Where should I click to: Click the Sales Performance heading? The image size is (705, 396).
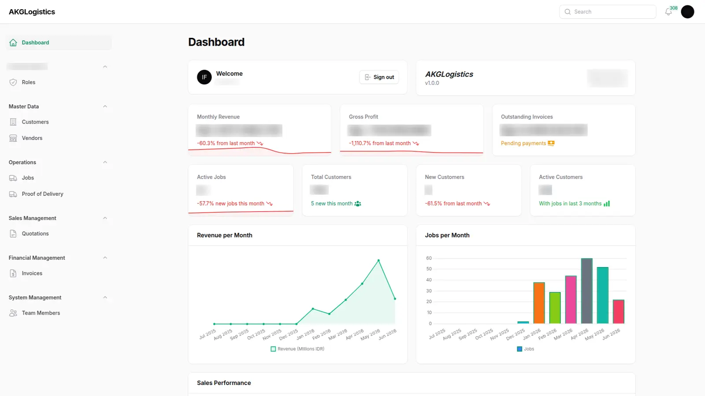[x=224, y=383]
